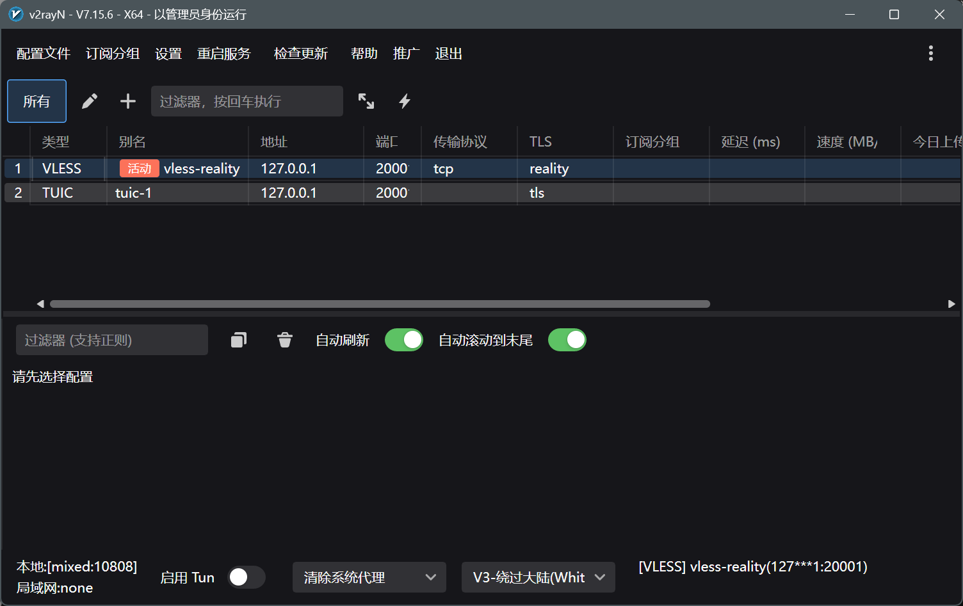Viewport: 963px width, 606px height.
Task: Select the 所有 group tab
Action: tap(36, 101)
